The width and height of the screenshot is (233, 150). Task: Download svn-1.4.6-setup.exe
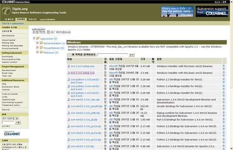[83, 73]
